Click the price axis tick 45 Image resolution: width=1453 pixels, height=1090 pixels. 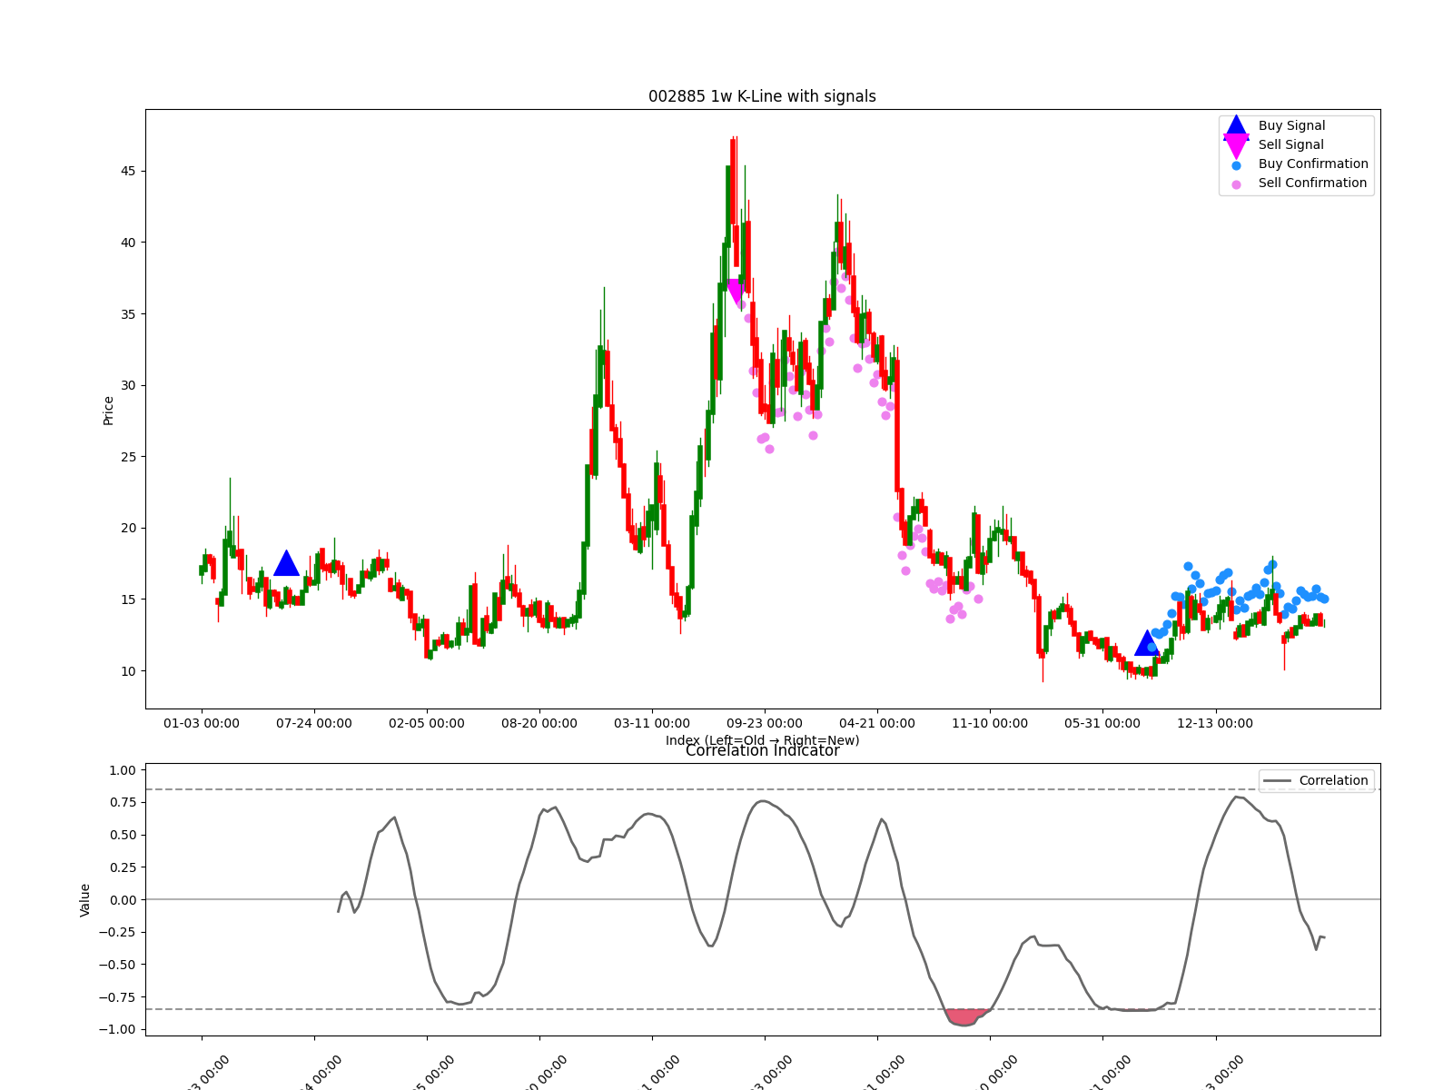pyautogui.click(x=127, y=171)
